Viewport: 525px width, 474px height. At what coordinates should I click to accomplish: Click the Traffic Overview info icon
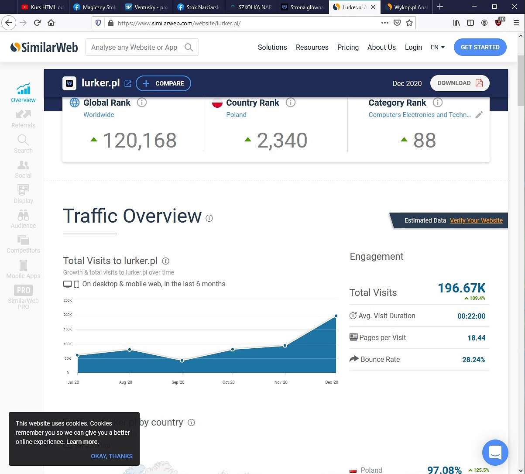(209, 218)
